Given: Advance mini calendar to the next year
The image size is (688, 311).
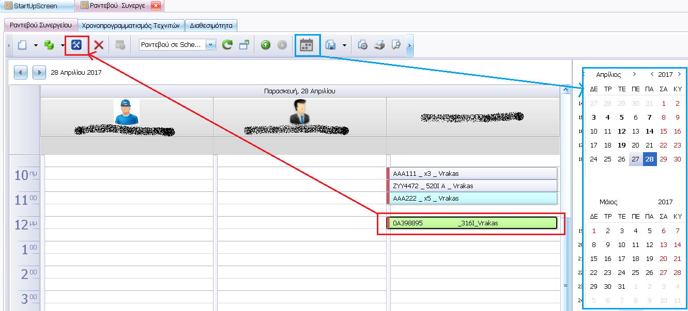Looking at the screenshot, I should (679, 75).
